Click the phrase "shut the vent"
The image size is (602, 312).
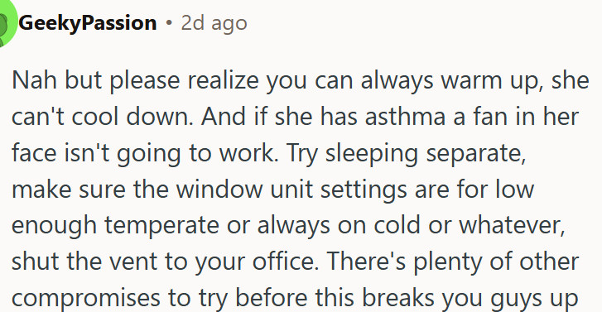click(84, 262)
